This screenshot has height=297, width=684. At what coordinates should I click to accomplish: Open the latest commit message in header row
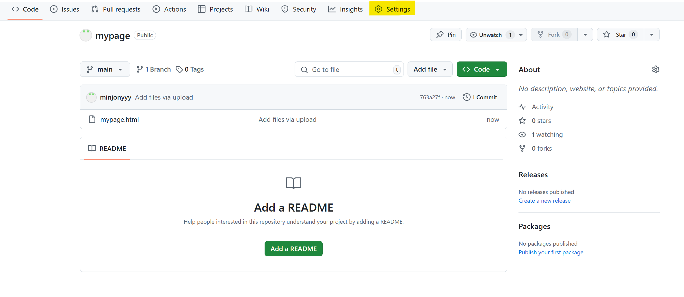coord(164,97)
